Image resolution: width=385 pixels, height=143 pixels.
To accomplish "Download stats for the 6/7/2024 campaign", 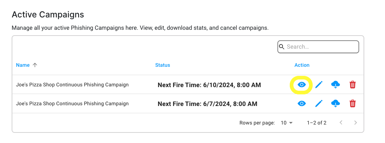I will click(x=336, y=104).
